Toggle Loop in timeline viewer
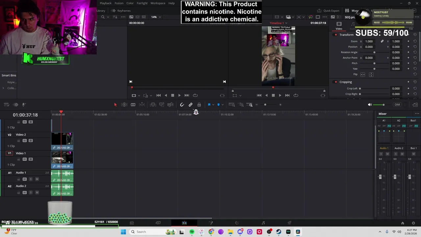This screenshot has height=237, width=421. click(x=296, y=95)
